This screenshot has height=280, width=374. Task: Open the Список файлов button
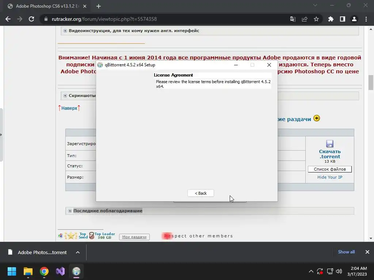[330, 169]
